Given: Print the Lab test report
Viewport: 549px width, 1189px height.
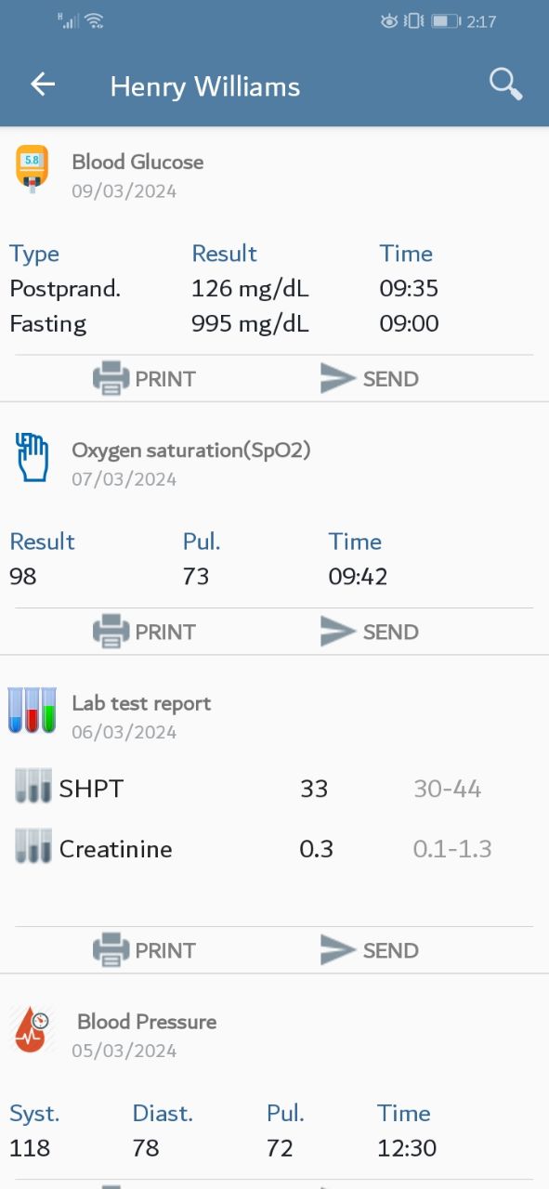Looking at the screenshot, I should click(x=144, y=950).
